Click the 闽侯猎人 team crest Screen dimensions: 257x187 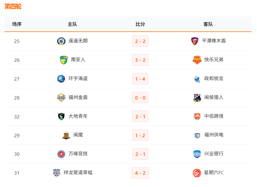197,98
